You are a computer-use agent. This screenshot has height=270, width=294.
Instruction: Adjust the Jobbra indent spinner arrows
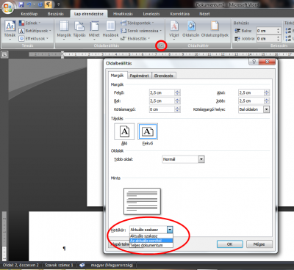click(x=278, y=38)
